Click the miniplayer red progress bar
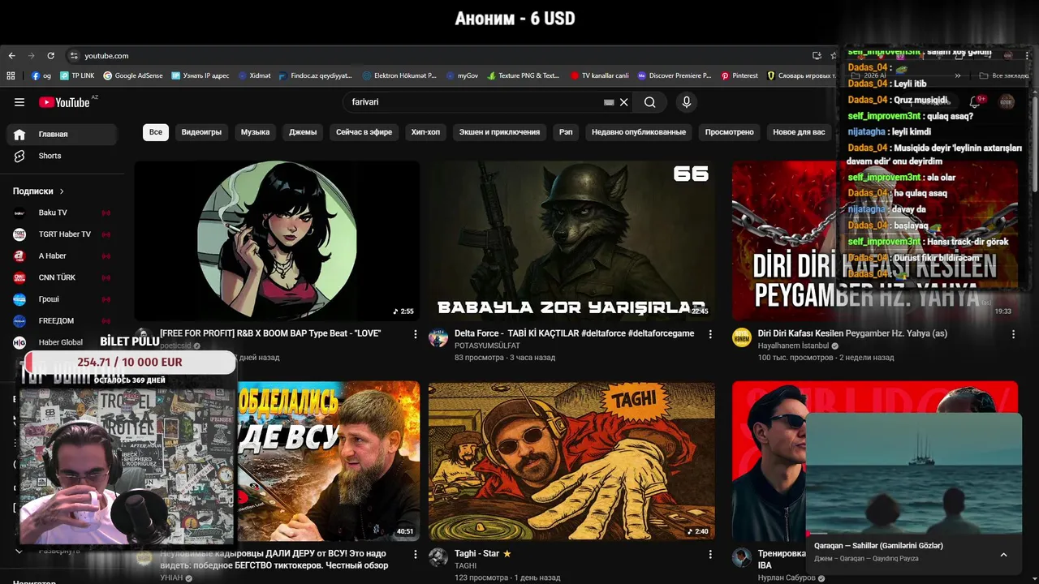The image size is (1039, 584). click(816, 534)
